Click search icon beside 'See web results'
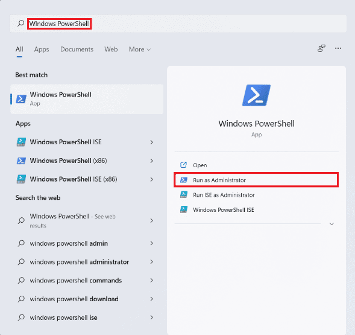This screenshot has width=355, height=335. point(21,220)
